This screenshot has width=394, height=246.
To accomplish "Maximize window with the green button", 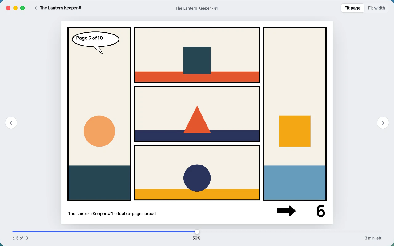I will click(x=22, y=8).
